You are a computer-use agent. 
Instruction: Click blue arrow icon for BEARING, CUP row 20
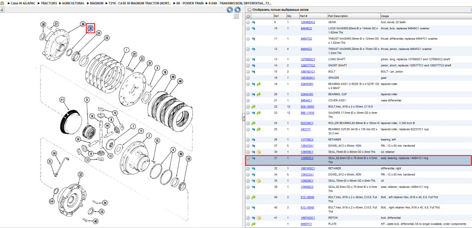253,94
